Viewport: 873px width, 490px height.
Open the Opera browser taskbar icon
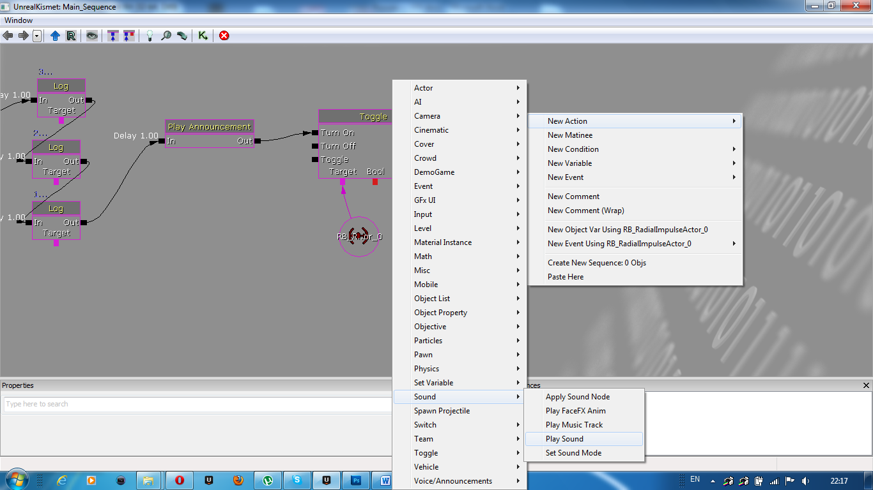click(180, 480)
